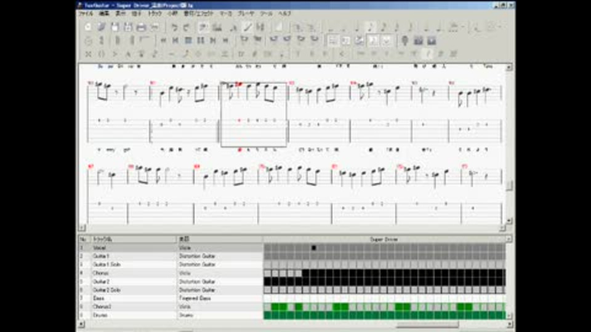The width and height of the screenshot is (591, 332).
Task: Toggle ghost note effect (parentheses icon)
Action: coord(102,54)
